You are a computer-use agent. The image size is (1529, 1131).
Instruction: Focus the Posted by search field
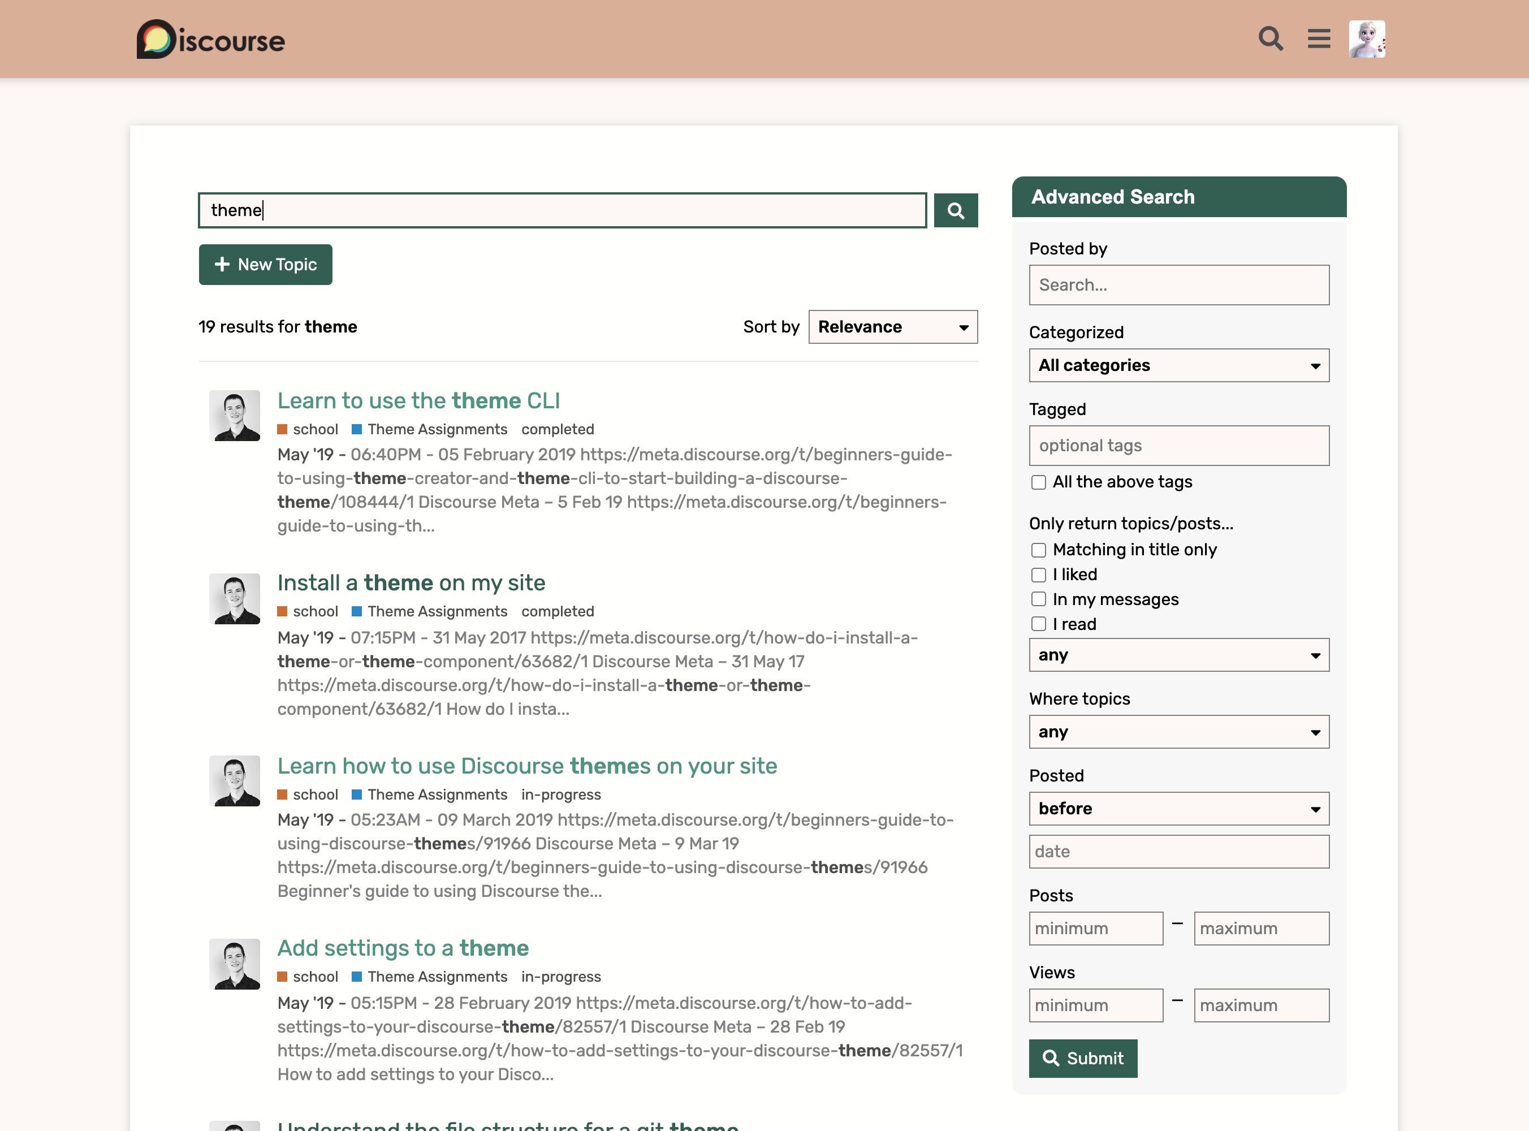1178,285
